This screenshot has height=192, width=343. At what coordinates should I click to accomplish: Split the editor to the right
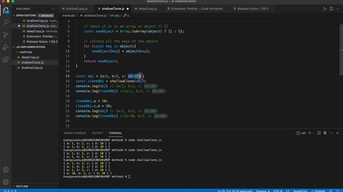331,9
